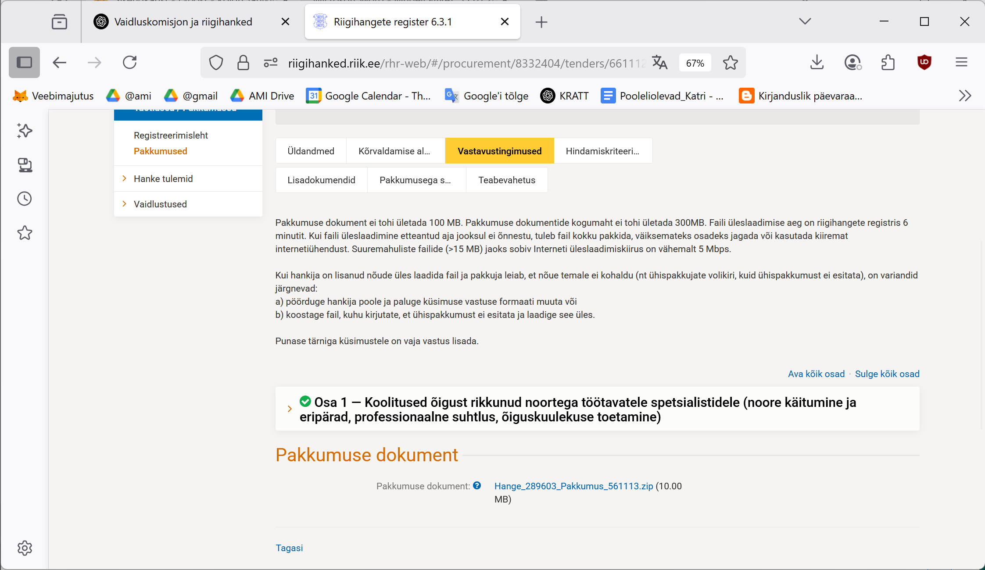Click the address bar URL
The image size is (985, 570).
[x=466, y=63]
